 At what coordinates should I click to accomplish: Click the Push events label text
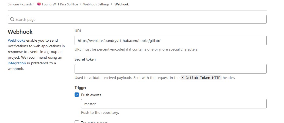coord(91,95)
